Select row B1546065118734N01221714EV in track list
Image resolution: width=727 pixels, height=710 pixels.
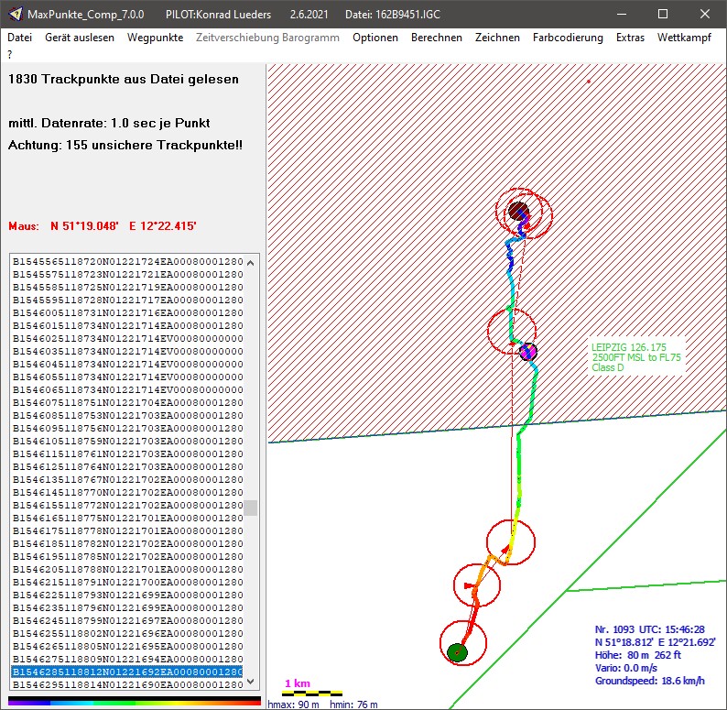tap(127, 389)
